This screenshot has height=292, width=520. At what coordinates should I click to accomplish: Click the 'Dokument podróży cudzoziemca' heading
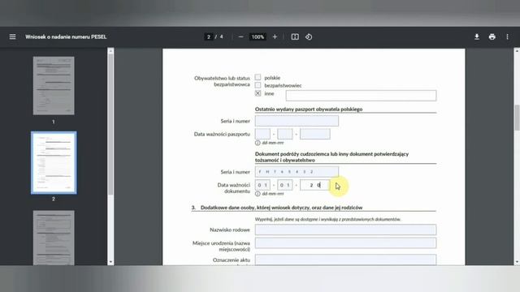click(x=331, y=157)
